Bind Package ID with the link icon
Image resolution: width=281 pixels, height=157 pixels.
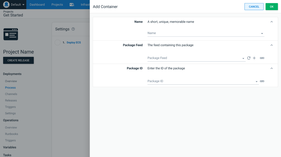point(262,81)
